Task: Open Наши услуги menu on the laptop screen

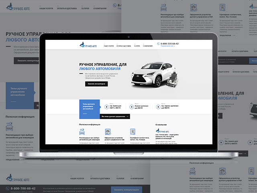Action: coord(109,46)
